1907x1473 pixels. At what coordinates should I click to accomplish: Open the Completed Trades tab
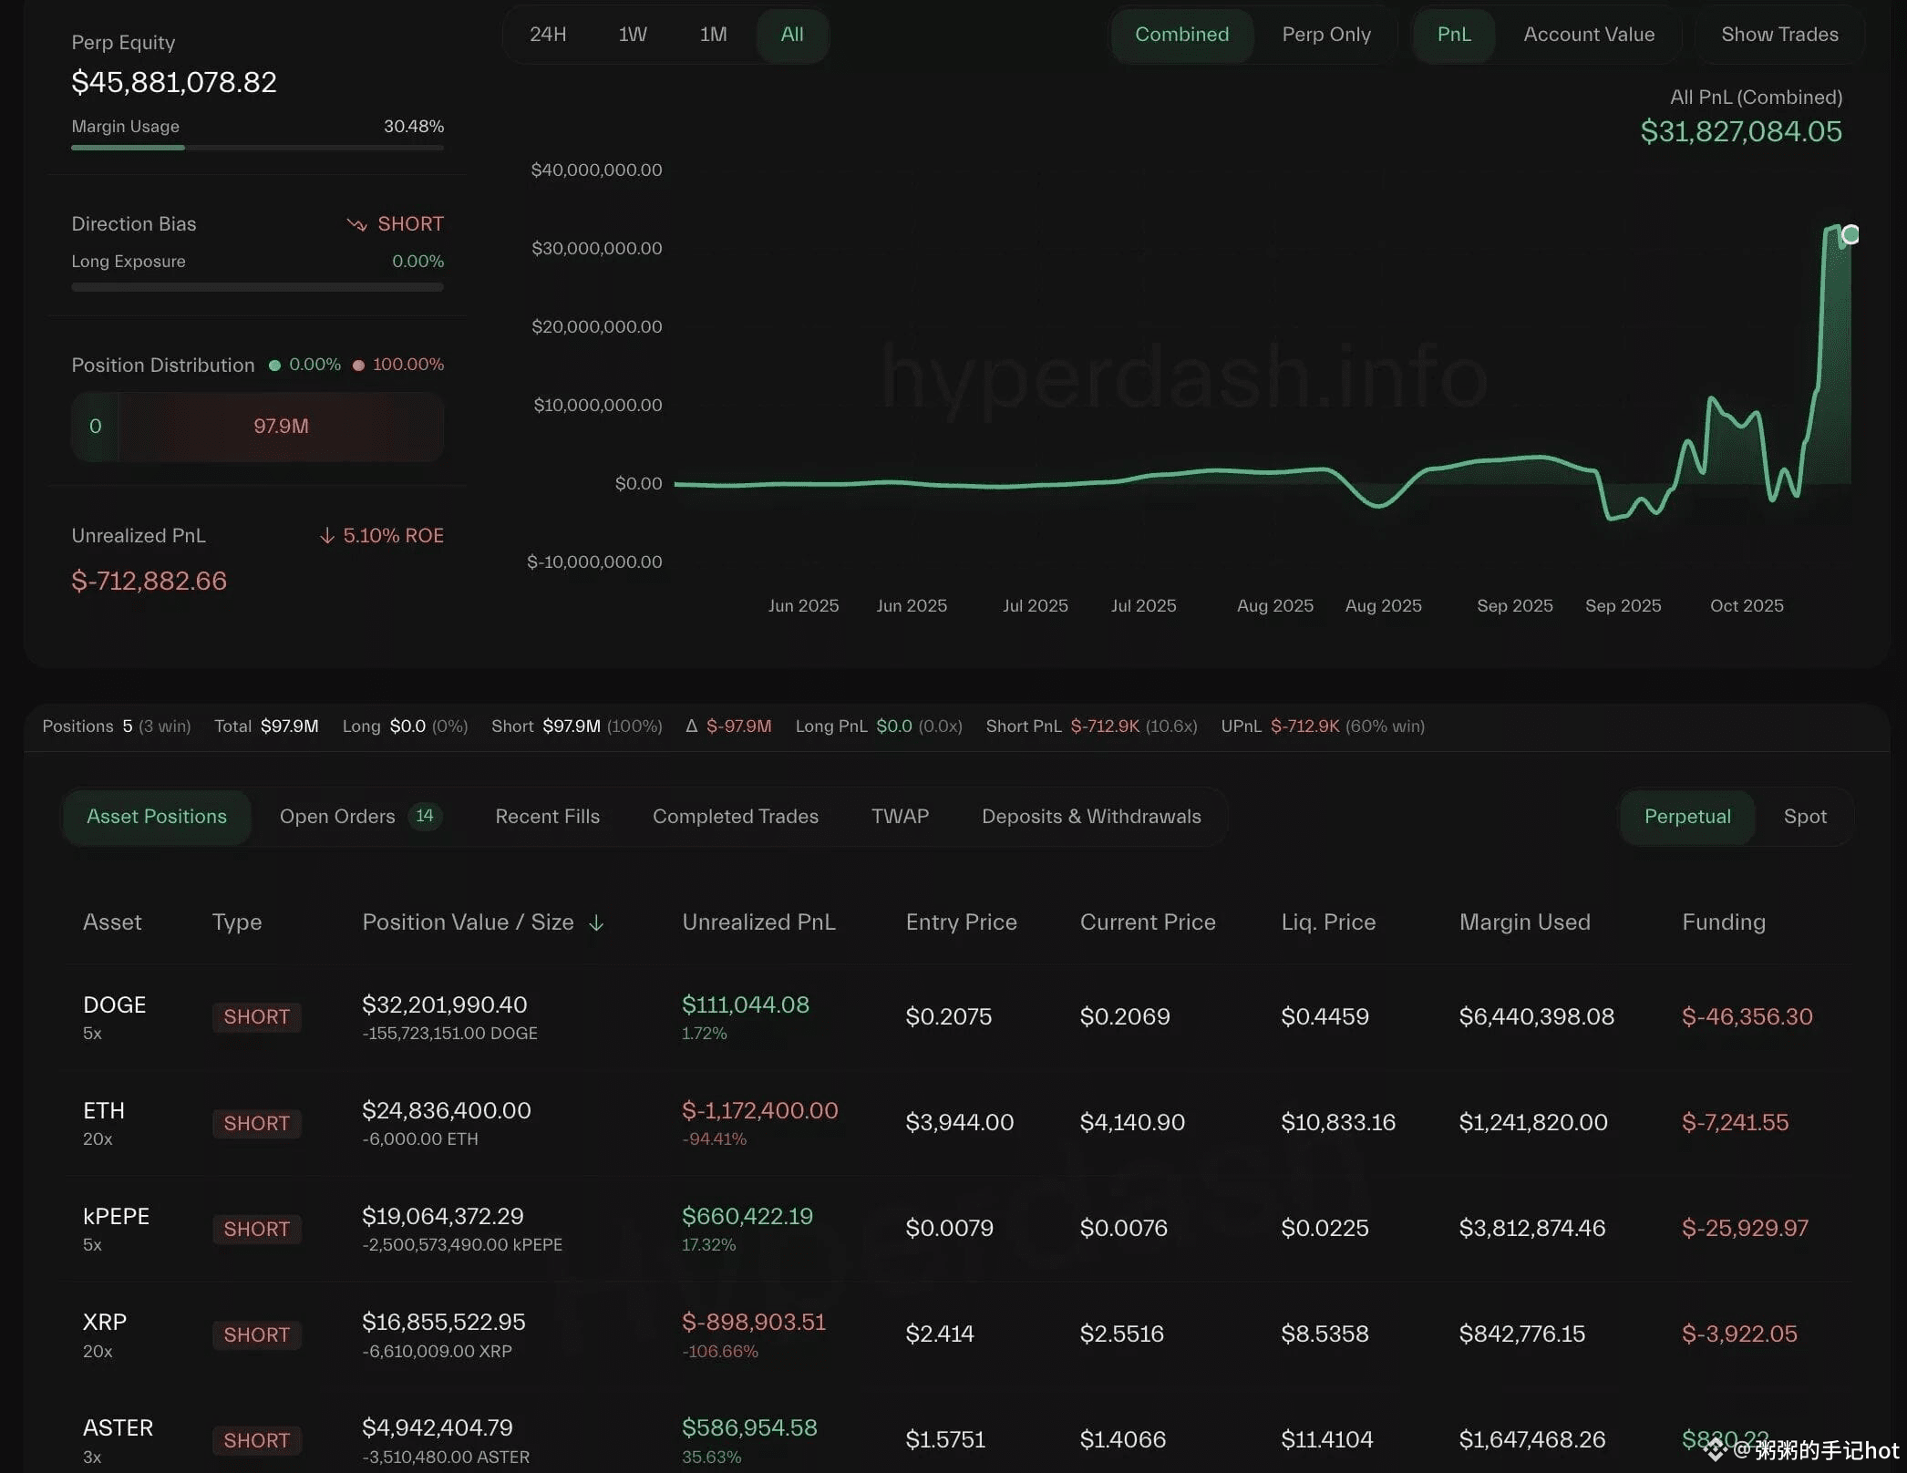[735, 817]
